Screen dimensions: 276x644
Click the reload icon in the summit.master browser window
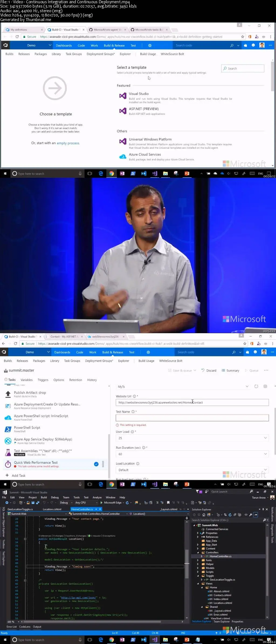tap(15, 343)
